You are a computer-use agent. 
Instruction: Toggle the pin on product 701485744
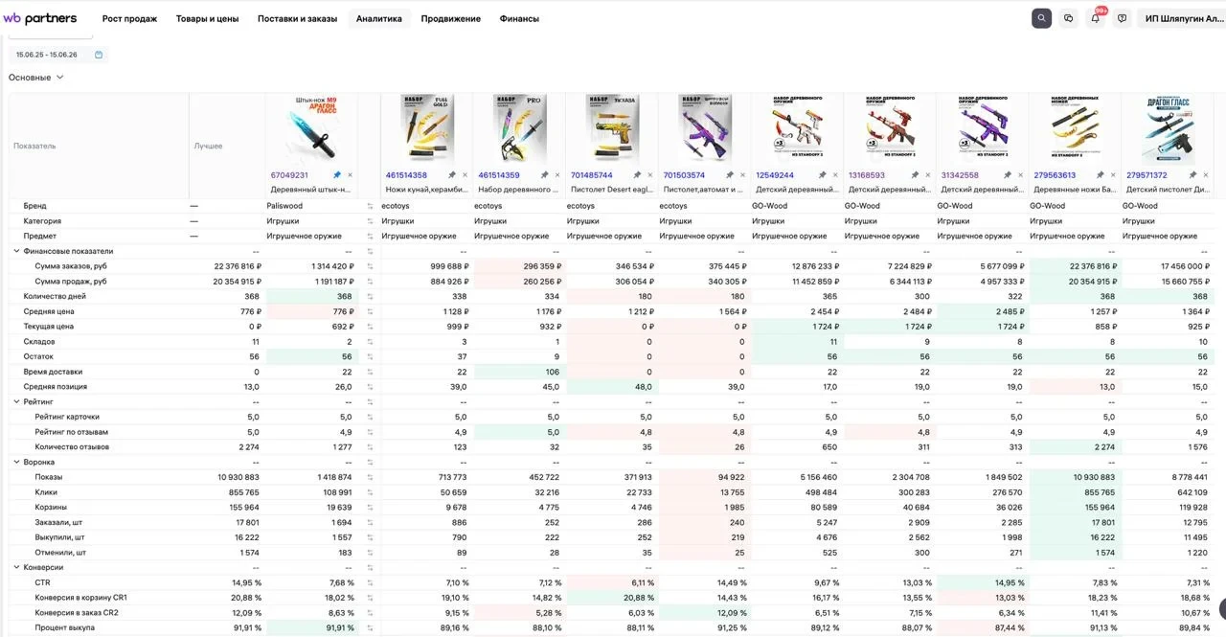(x=637, y=175)
